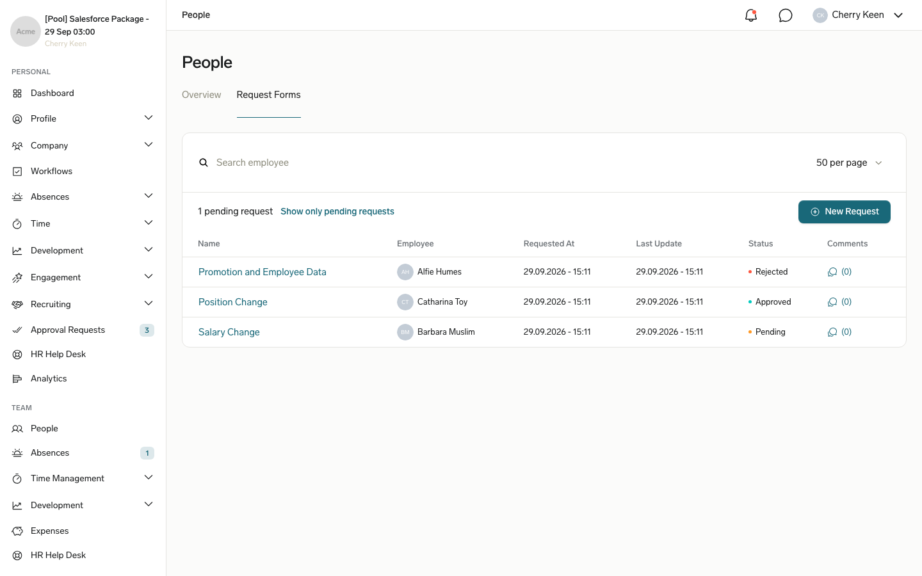Open the chat messages icon
This screenshot has height=576, width=922.
click(786, 15)
